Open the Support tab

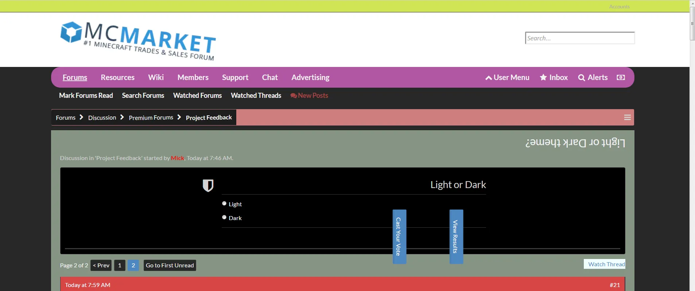coord(235,77)
